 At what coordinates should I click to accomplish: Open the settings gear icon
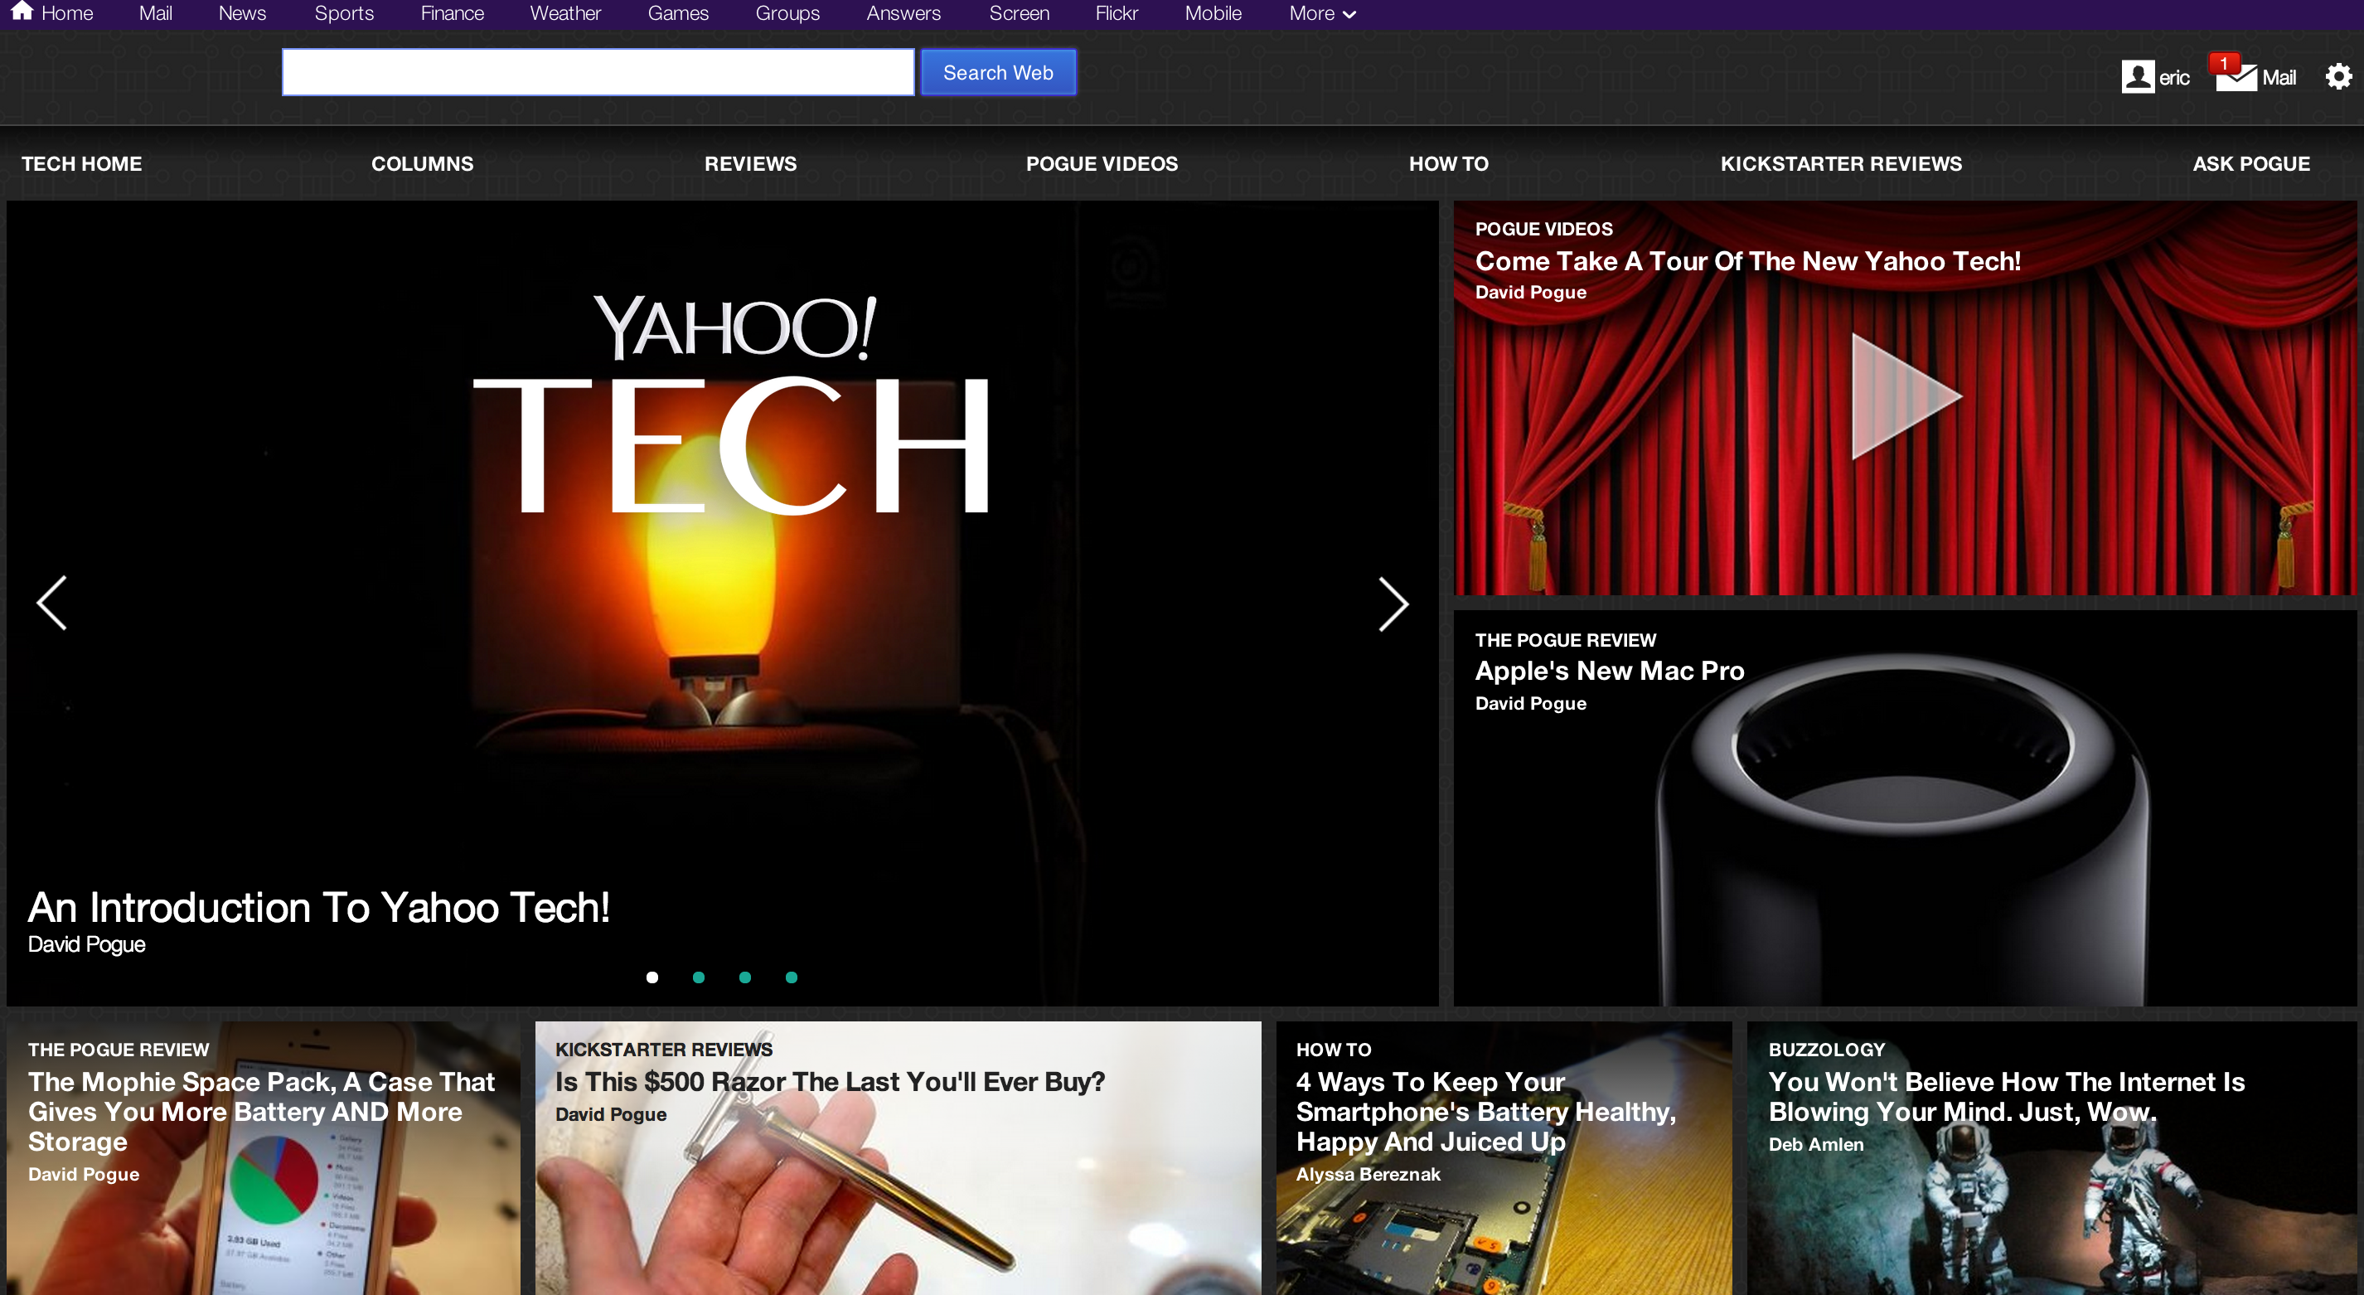pos(2337,76)
